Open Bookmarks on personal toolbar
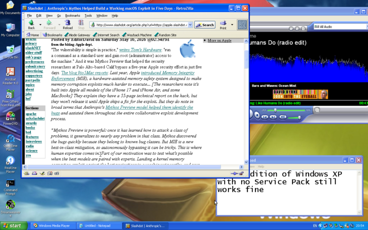 [x=52, y=35]
